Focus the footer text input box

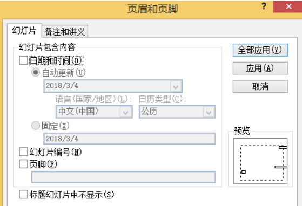pyautogui.click(x=124, y=177)
